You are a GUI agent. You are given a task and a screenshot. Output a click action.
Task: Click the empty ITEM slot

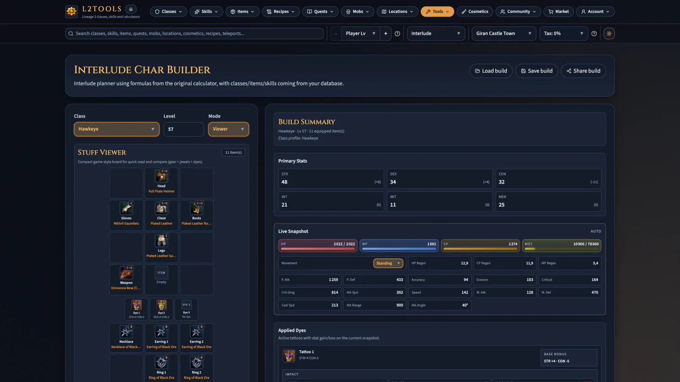[161, 280]
